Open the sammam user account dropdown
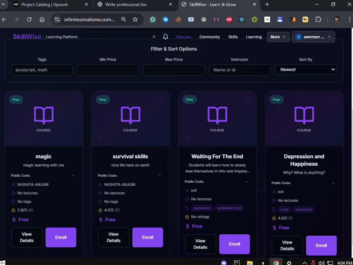The width and height of the screenshot is (353, 265). 313,37
